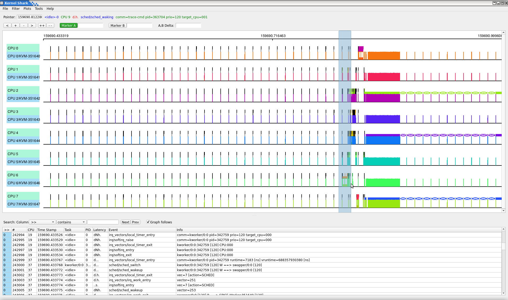
Task: Disable the "Graph follows" option
Action: point(148,222)
